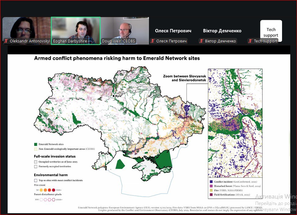Image resolution: width=297 pixels, height=215 pixels.
Task: Click Forest disturbance pixels legend label
Action: [48, 194]
